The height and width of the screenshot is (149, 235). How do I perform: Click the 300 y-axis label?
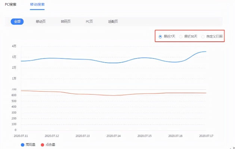(x=14, y=113)
